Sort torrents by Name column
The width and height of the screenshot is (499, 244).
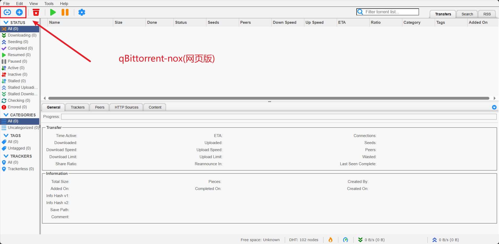tap(80, 22)
